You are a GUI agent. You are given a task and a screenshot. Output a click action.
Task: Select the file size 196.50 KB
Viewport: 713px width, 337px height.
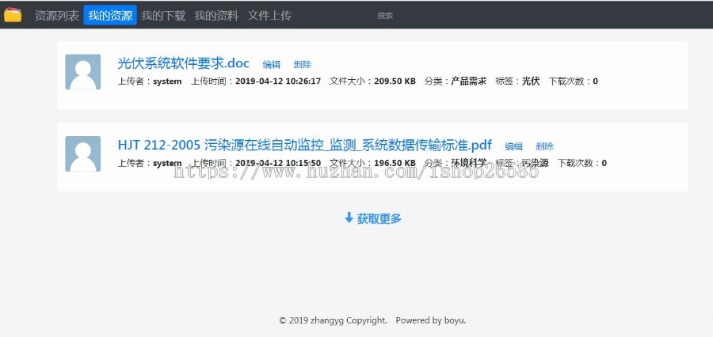[395, 163]
